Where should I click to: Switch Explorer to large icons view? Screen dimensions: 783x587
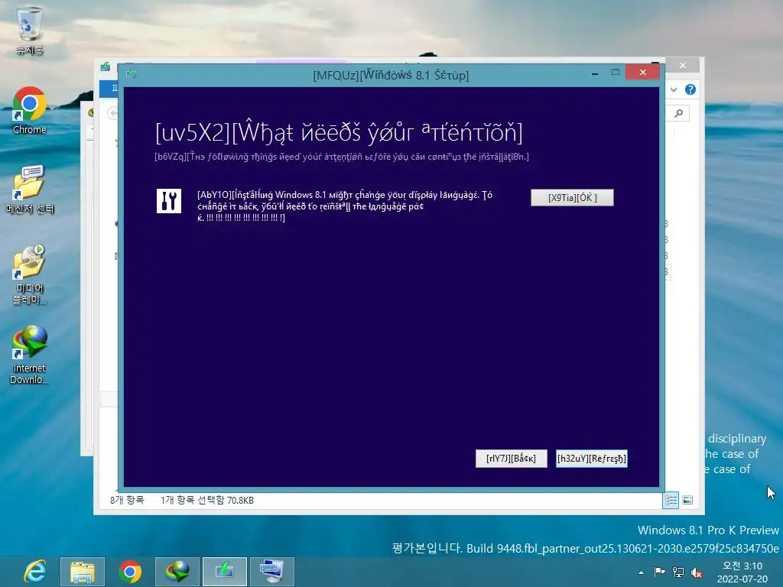687,500
